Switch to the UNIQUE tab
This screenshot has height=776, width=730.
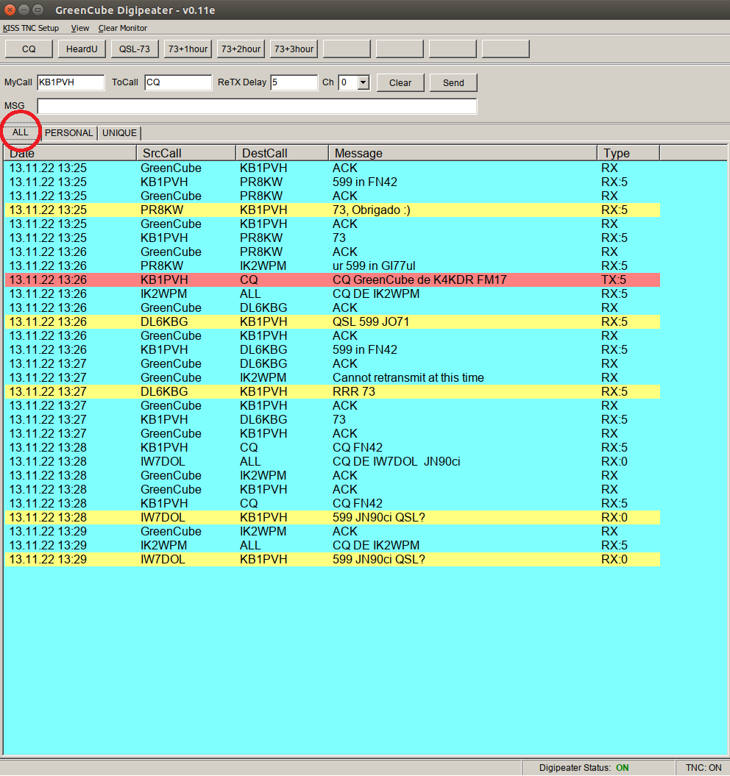(119, 133)
